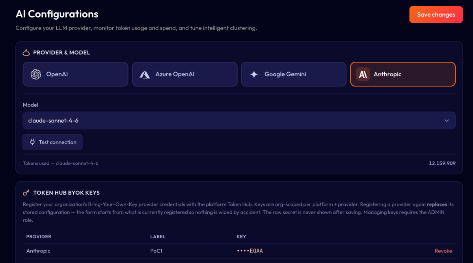Click the Google Gemini sparkle icon
This screenshot has width=473, height=263.
[x=254, y=74]
